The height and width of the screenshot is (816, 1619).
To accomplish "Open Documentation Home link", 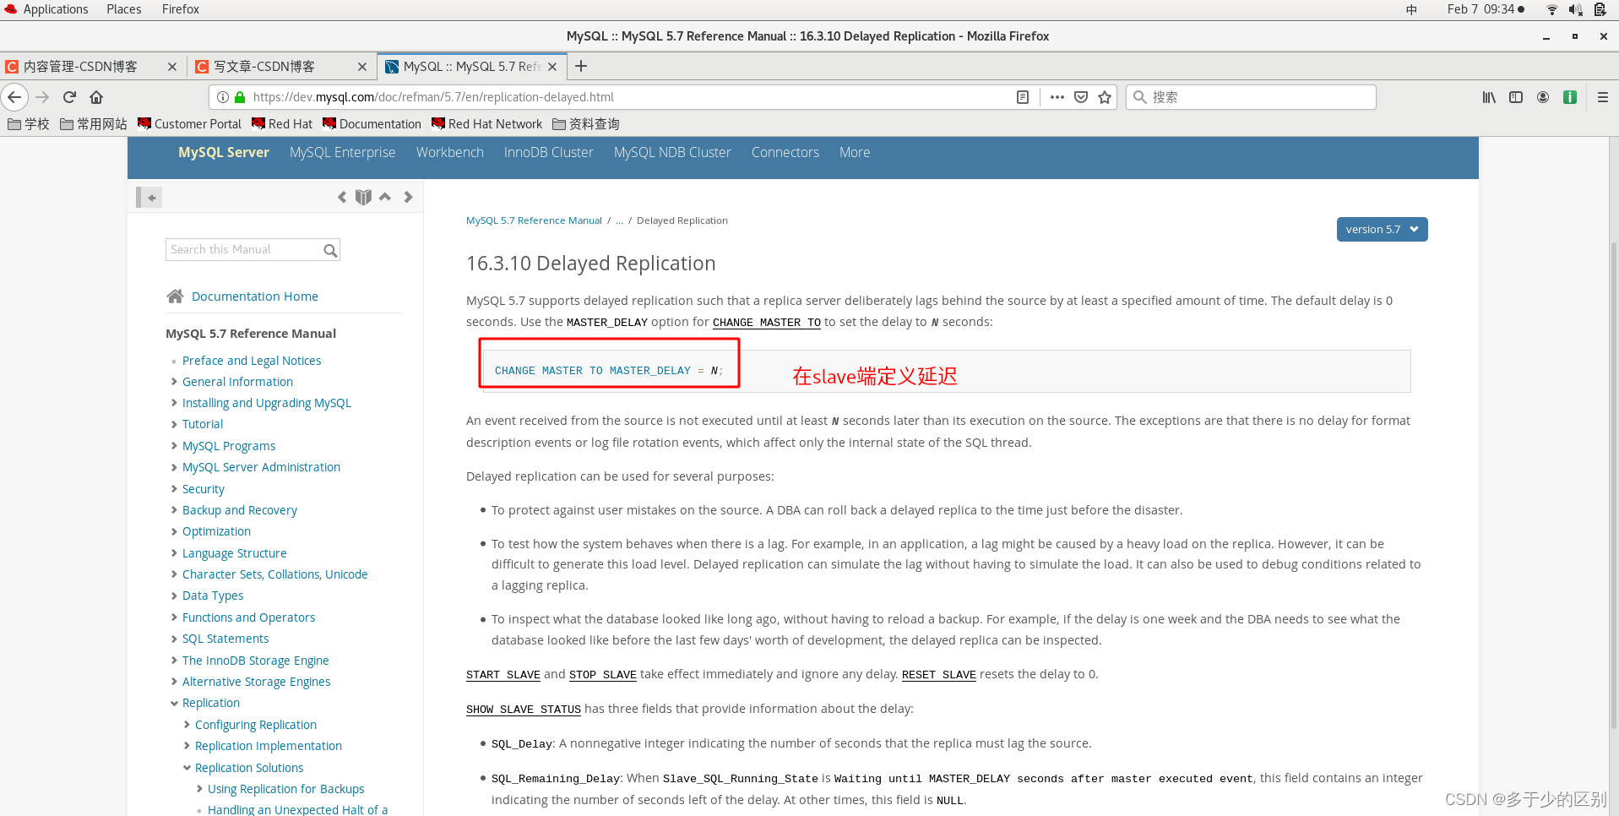I will pyautogui.click(x=255, y=296).
